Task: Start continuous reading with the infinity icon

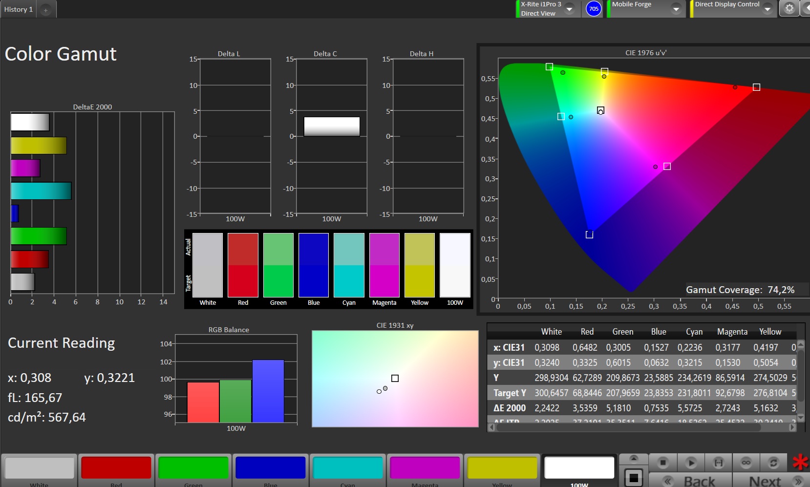Action: 746,462
